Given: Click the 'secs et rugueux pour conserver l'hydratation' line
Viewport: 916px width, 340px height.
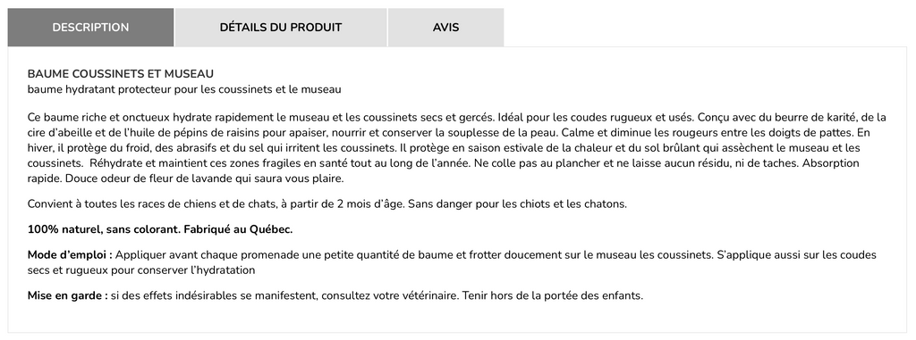Looking at the screenshot, I should coord(141,270).
